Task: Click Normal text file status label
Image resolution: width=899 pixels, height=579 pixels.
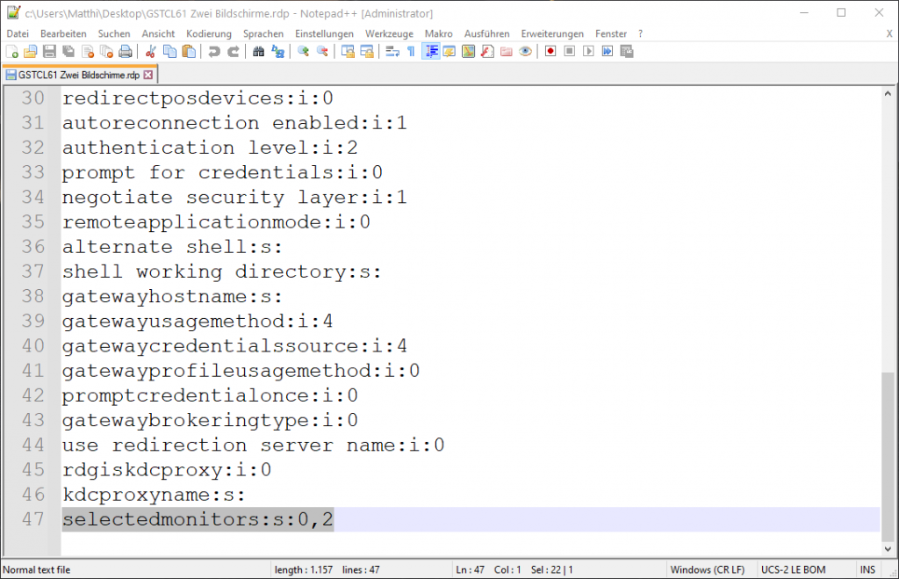Action: [x=37, y=570]
